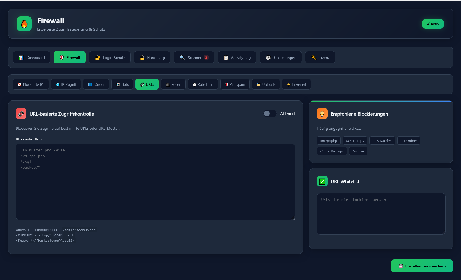
Task: Click the xmlrpc.php recommended block chip
Action: click(328, 140)
